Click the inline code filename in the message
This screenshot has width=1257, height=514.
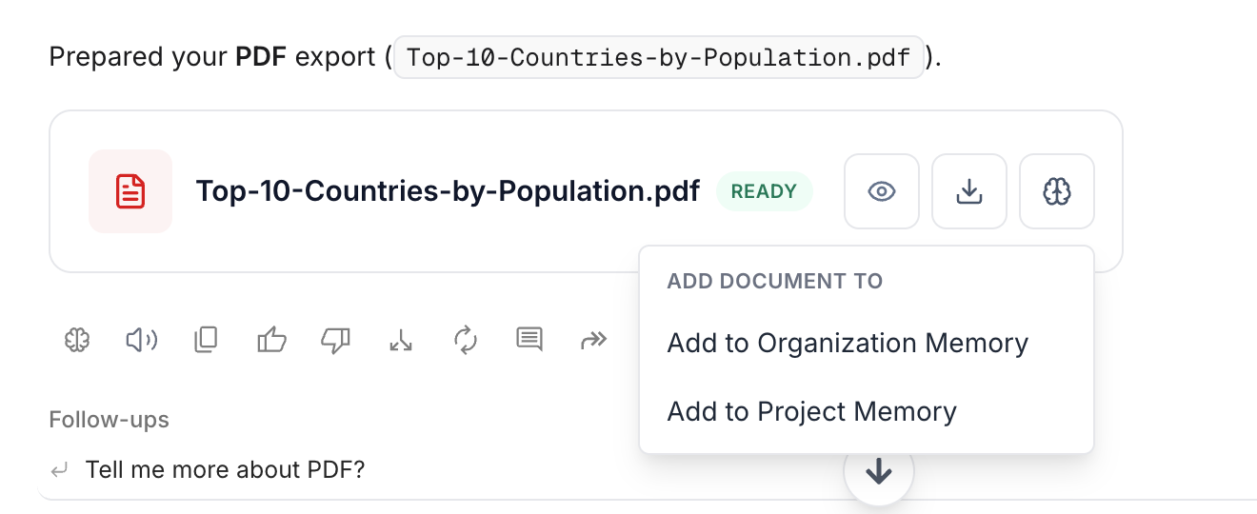coord(659,57)
